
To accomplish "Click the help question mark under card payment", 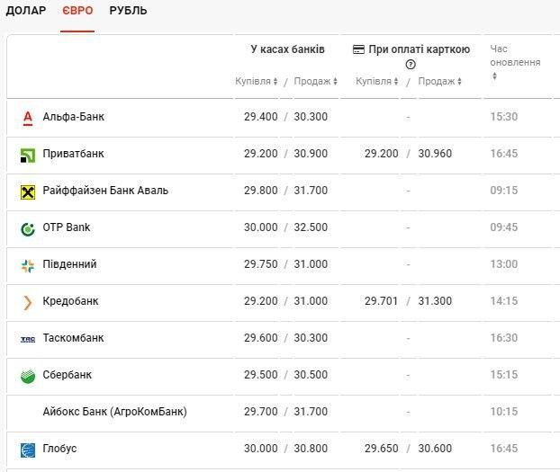I will click(411, 65).
